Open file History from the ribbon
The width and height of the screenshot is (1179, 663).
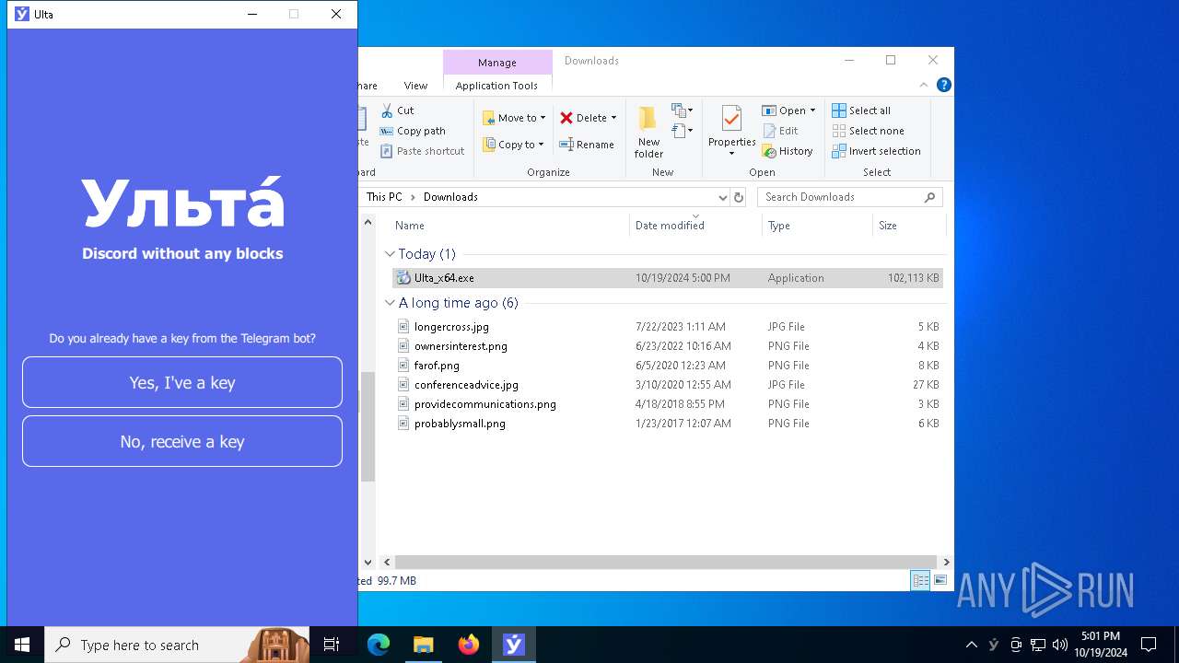[x=788, y=151]
